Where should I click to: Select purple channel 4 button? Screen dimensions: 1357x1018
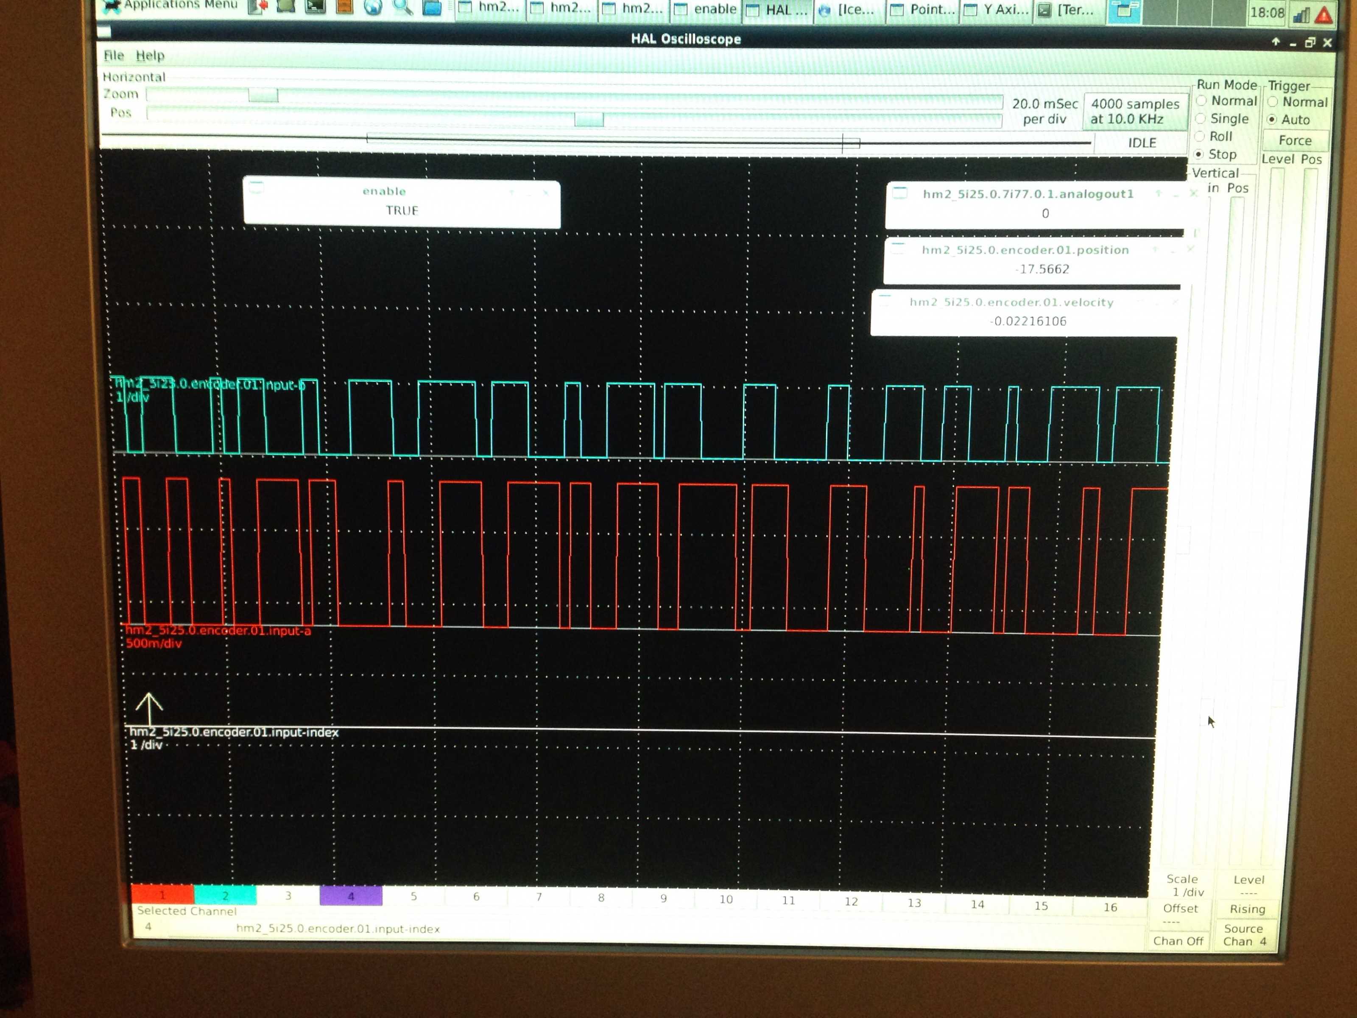click(351, 896)
